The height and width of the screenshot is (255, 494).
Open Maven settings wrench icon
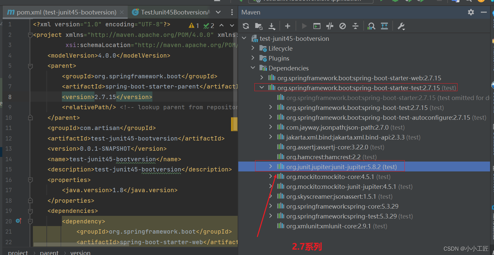tap(401, 26)
